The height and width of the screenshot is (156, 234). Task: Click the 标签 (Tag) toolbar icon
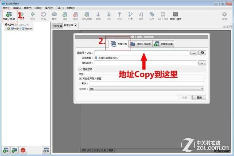[x=152, y=15]
